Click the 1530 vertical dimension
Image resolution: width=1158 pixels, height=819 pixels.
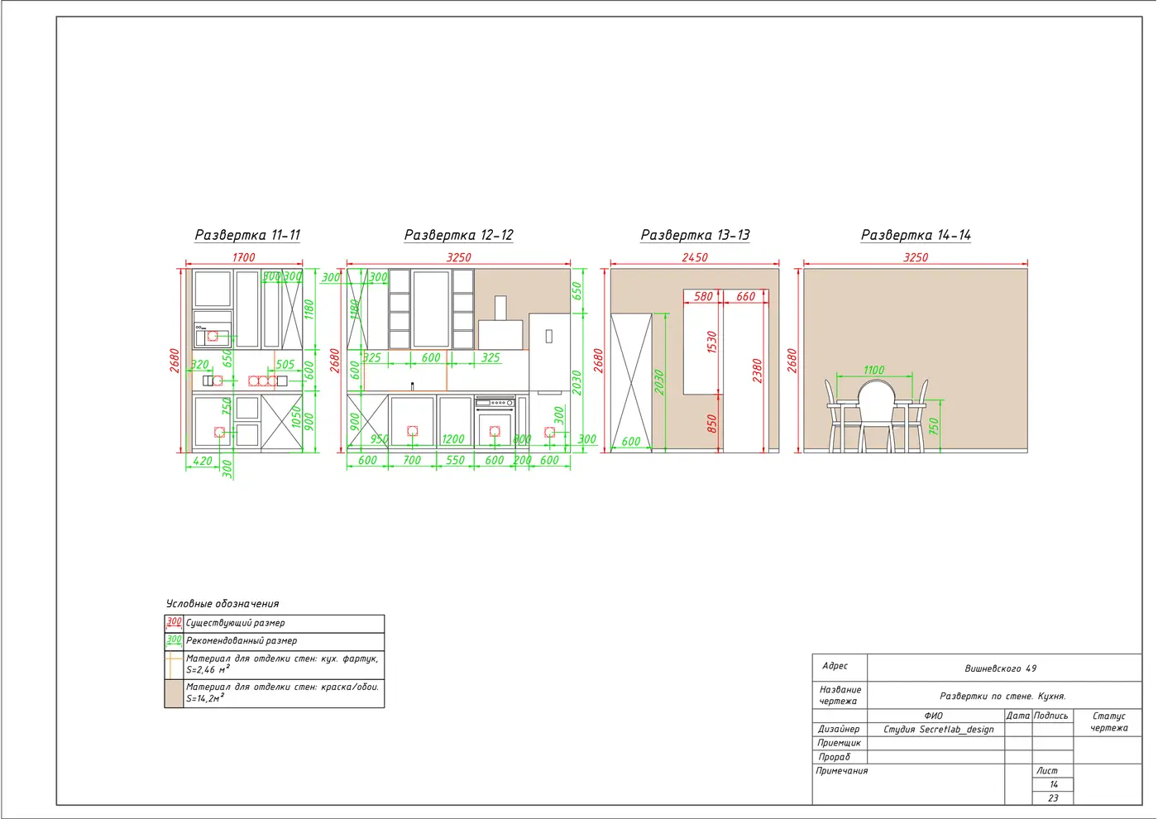pyautogui.click(x=711, y=342)
